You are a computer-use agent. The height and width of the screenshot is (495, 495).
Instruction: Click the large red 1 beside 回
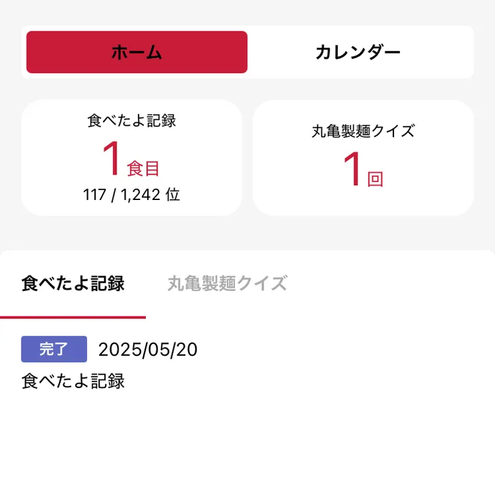click(353, 169)
